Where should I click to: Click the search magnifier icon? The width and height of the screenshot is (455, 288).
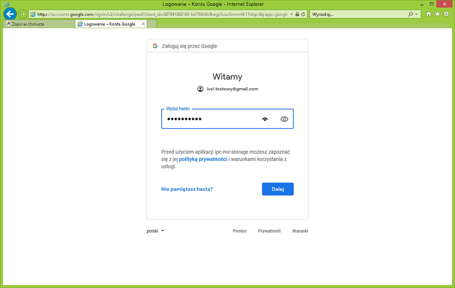[x=411, y=14]
